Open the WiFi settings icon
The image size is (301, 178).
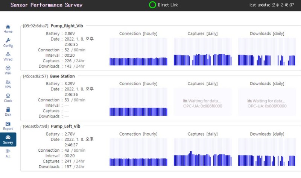pos(8,68)
